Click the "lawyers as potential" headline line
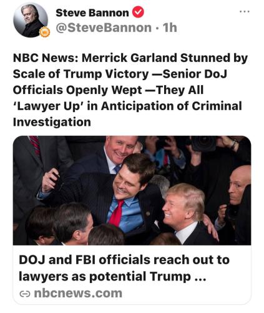The width and height of the screenshot is (264, 313). [82, 276]
